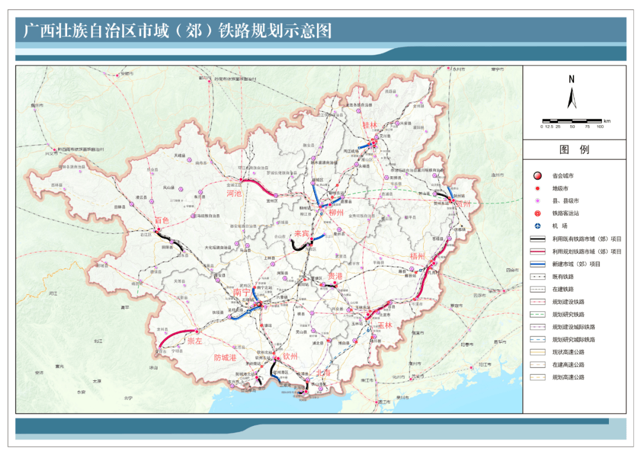The height and width of the screenshot is (455, 641).
Task: Expand the 图例 legend panel header
Action: (x=575, y=149)
